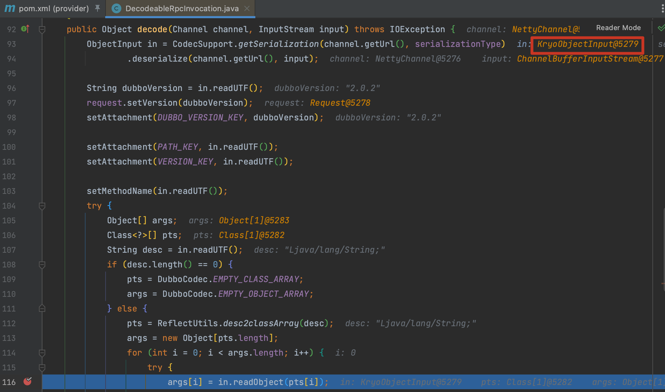Image resolution: width=665 pixels, height=392 pixels.
Task: Click desc2classArray on line 112
Action: [x=261, y=323]
